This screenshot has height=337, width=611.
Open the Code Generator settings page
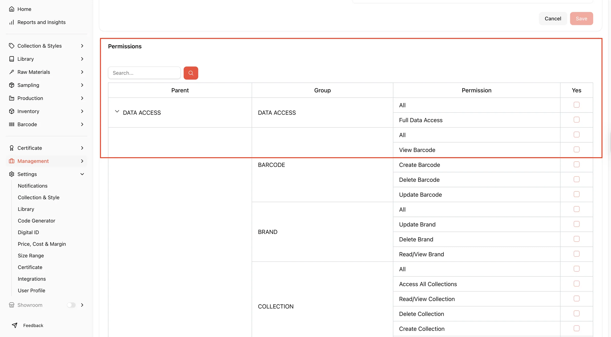[x=36, y=221]
